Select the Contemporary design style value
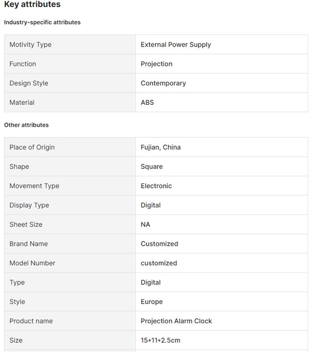 pyautogui.click(x=163, y=83)
